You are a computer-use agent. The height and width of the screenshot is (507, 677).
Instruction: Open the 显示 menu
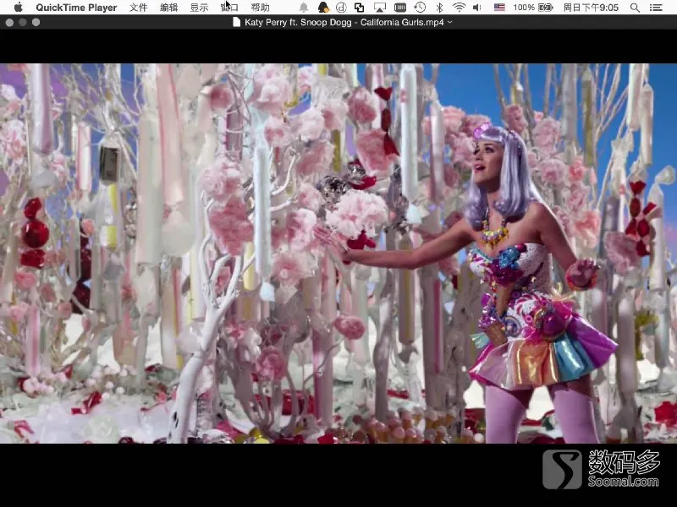point(199,8)
